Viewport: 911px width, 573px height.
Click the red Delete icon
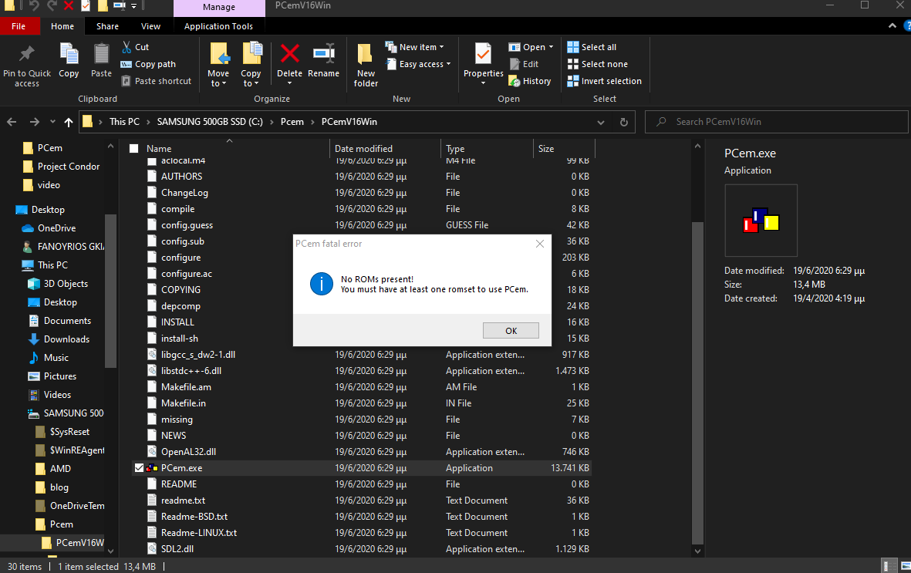(x=289, y=53)
